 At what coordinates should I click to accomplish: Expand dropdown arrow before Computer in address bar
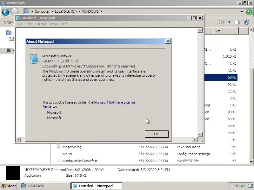32,11
